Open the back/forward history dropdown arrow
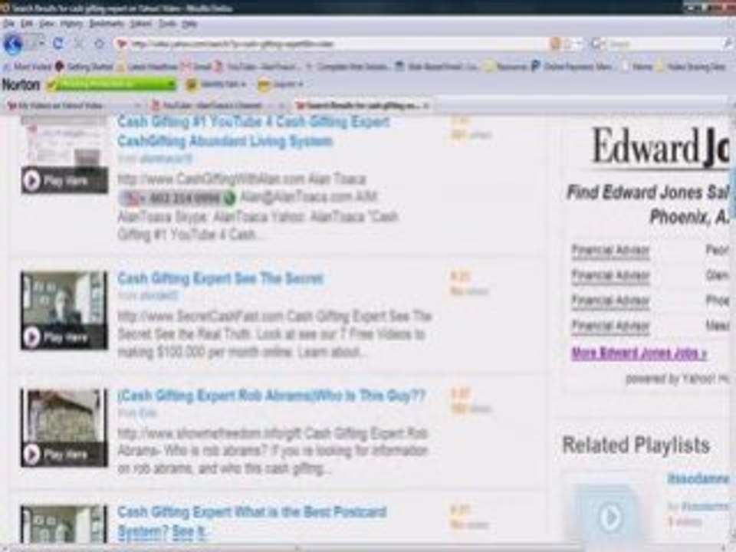Image resolution: width=736 pixels, height=552 pixels. click(41, 44)
